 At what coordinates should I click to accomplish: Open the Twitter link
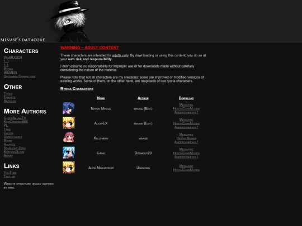pos(10,176)
